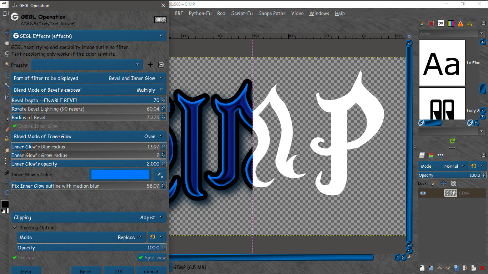Viewport: 488px width, 274px height.
Task: Open the Clipping dropdown
Action: click(89, 217)
